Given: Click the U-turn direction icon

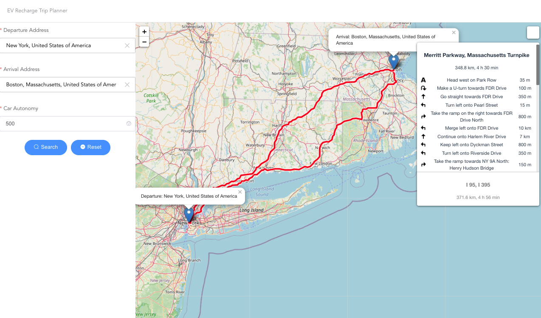Looking at the screenshot, I should coord(423,88).
